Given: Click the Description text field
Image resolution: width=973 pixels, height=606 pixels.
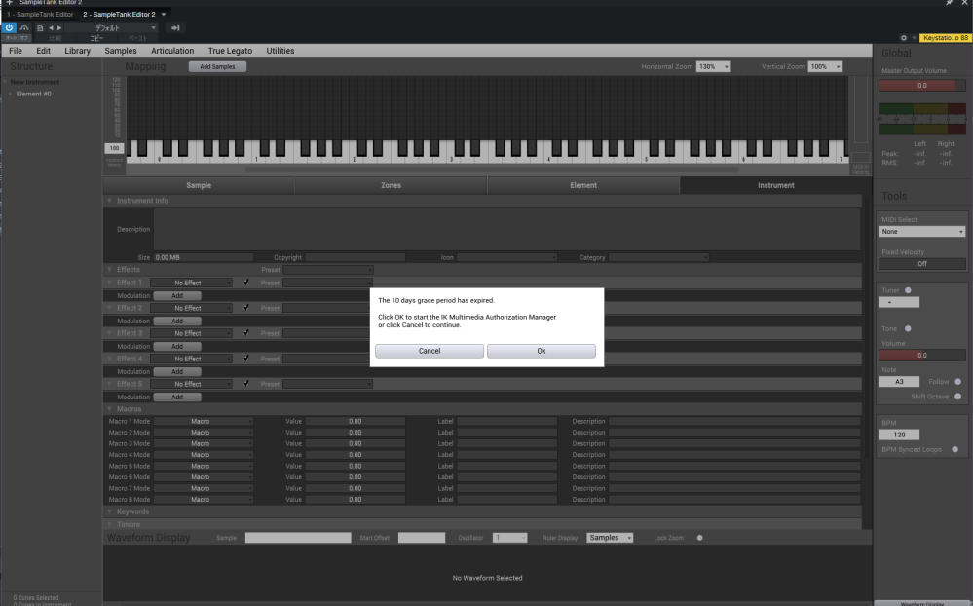Looking at the screenshot, I should pos(507,229).
